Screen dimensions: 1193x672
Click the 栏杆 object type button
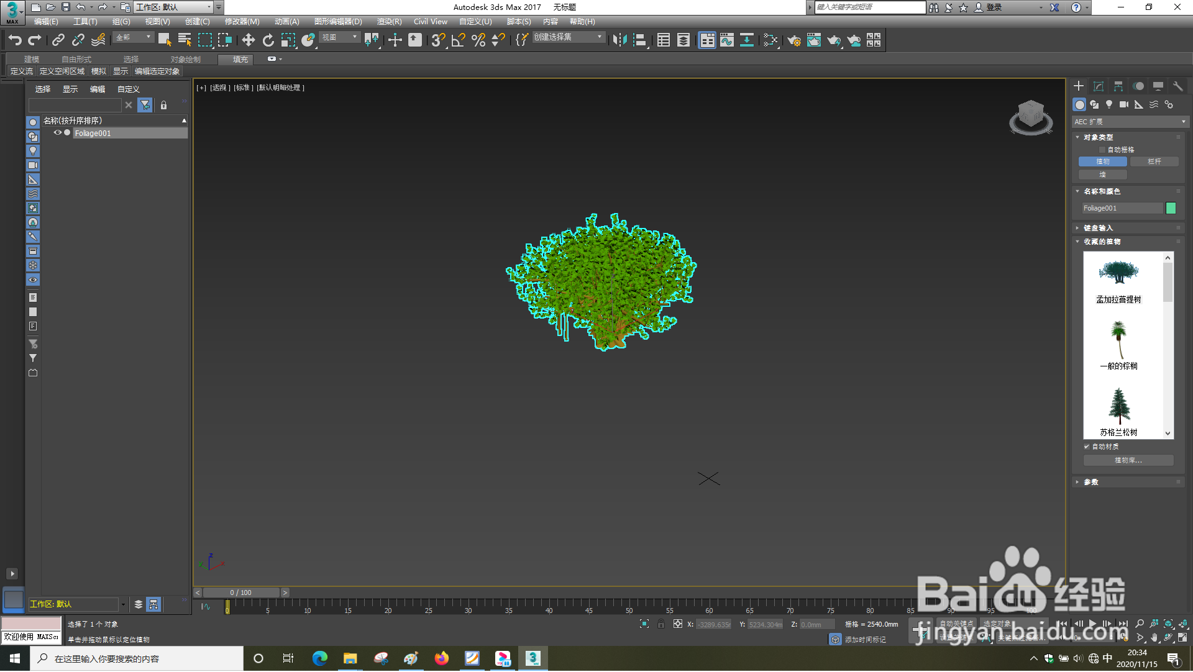[1154, 161]
